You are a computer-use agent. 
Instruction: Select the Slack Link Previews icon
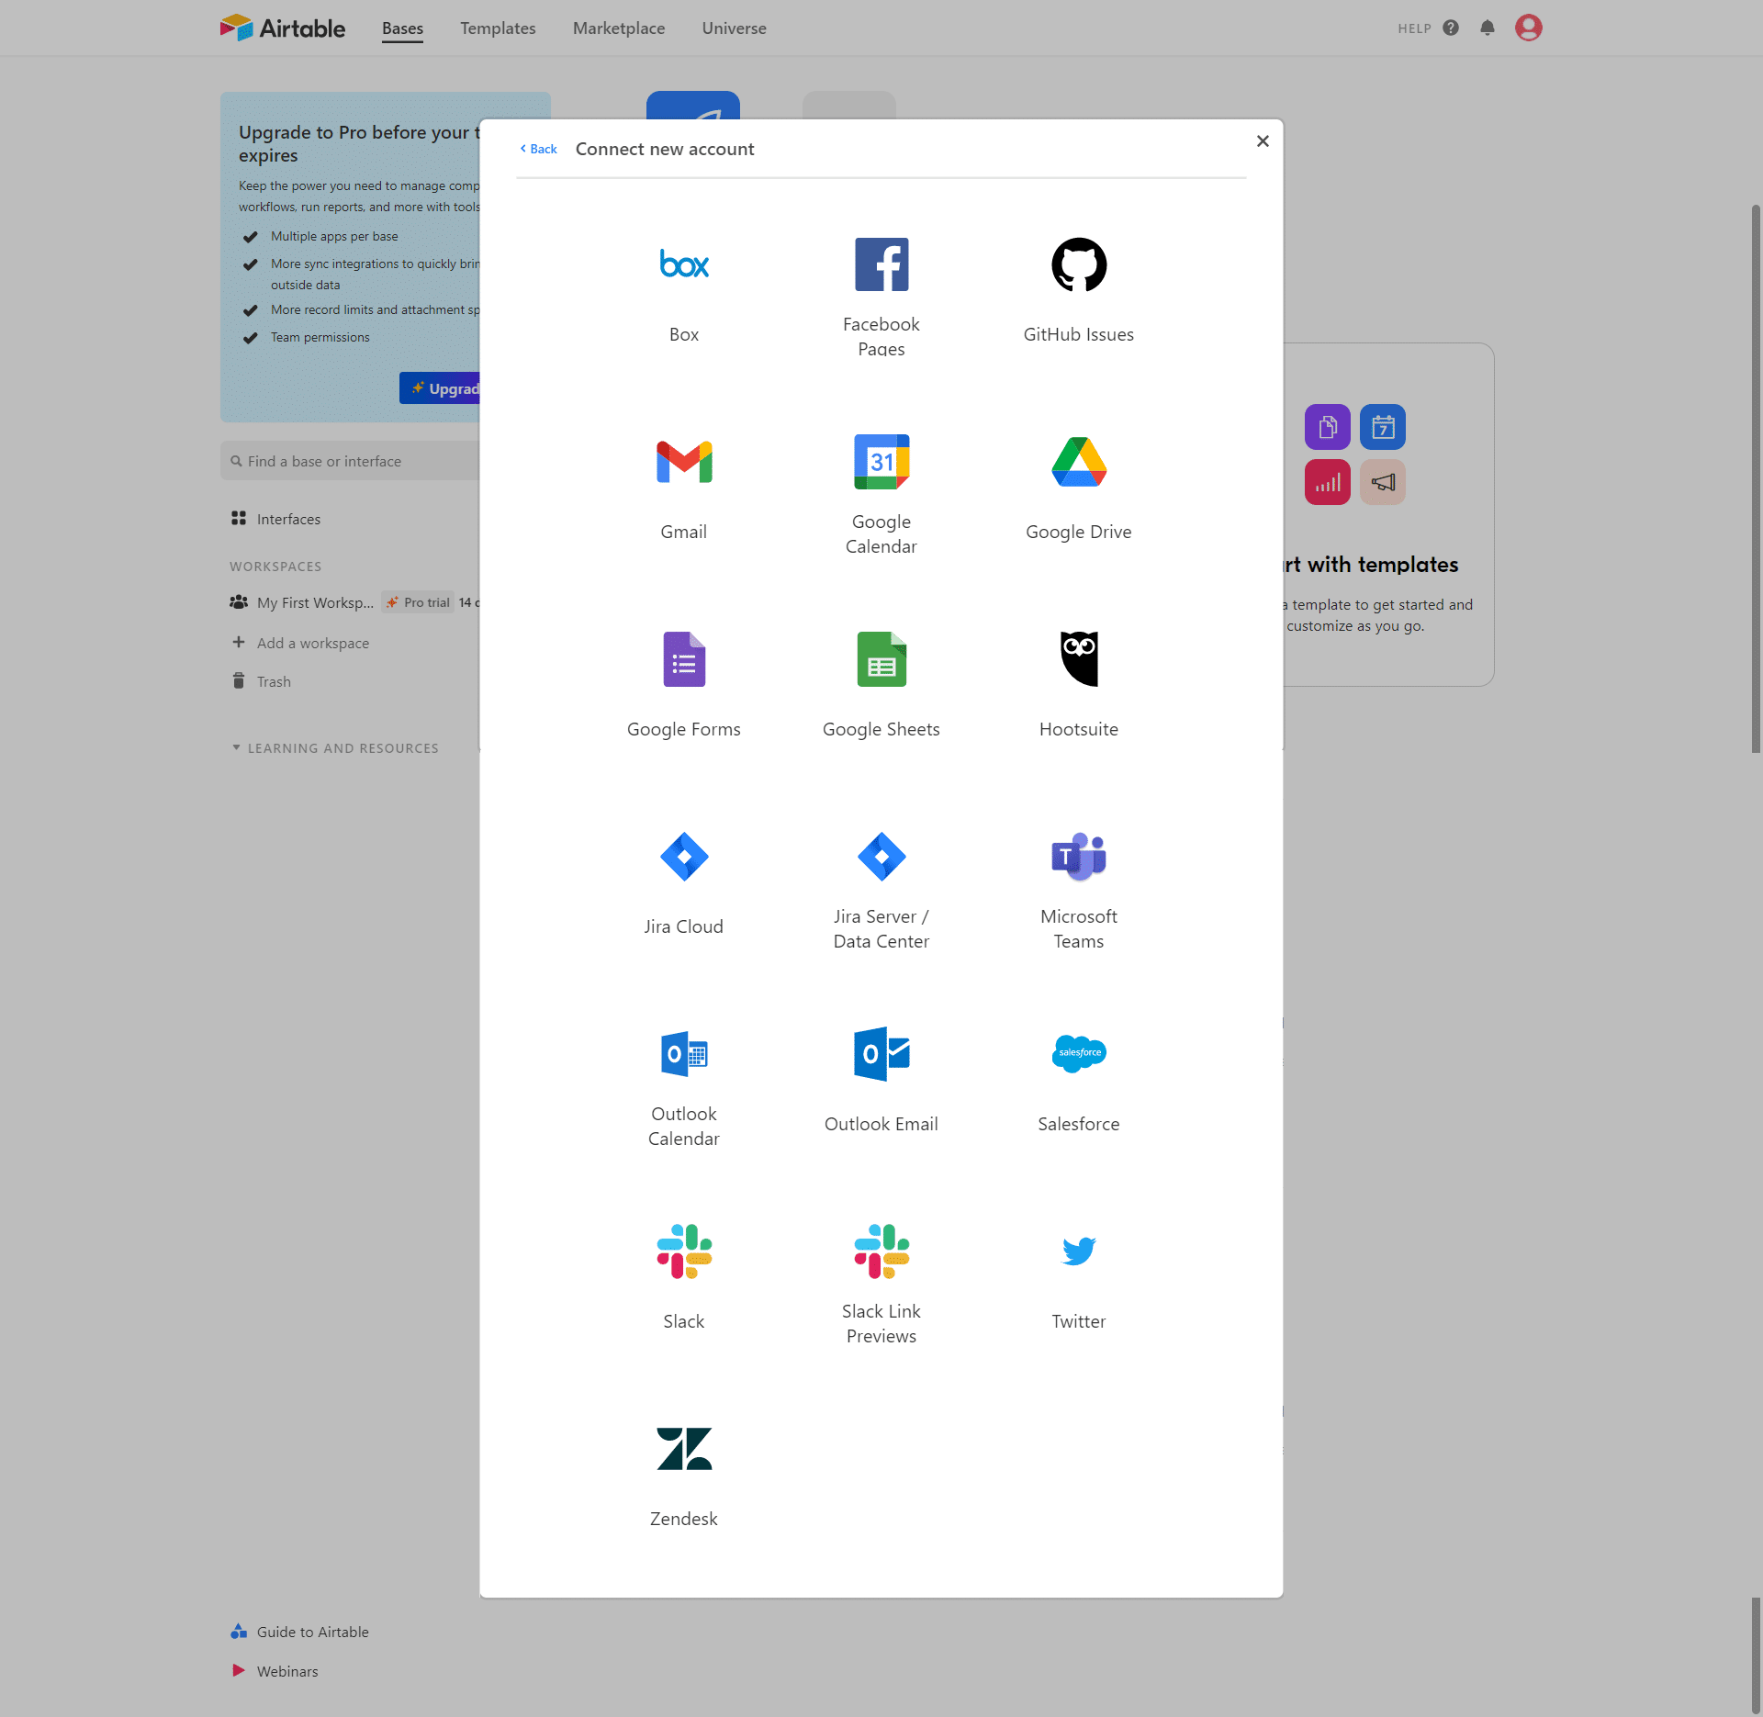click(x=880, y=1251)
